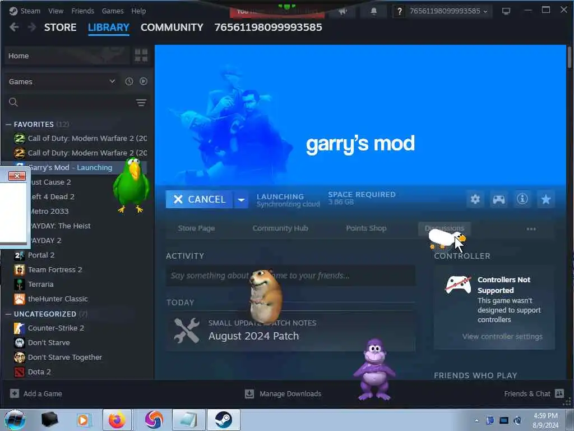
Task: Switch to Big Picture mode icon
Action: tap(506, 11)
